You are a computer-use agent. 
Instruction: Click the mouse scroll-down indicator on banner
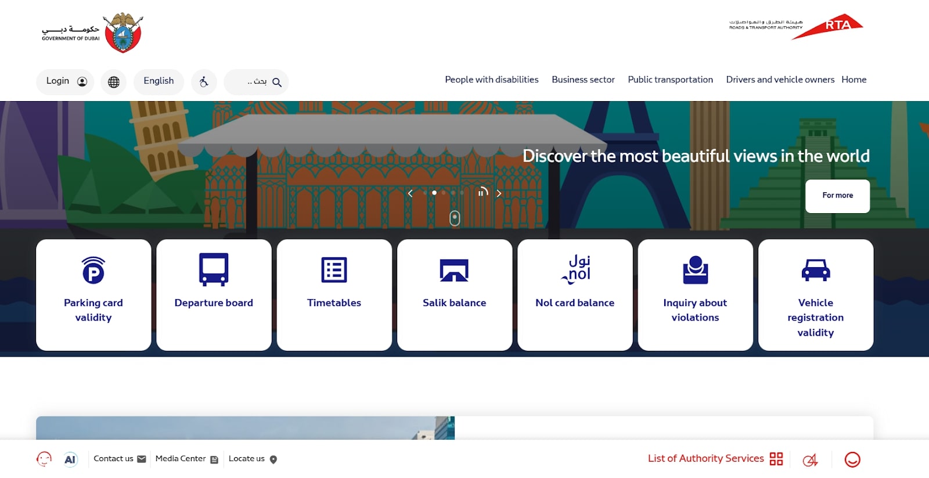tap(455, 218)
